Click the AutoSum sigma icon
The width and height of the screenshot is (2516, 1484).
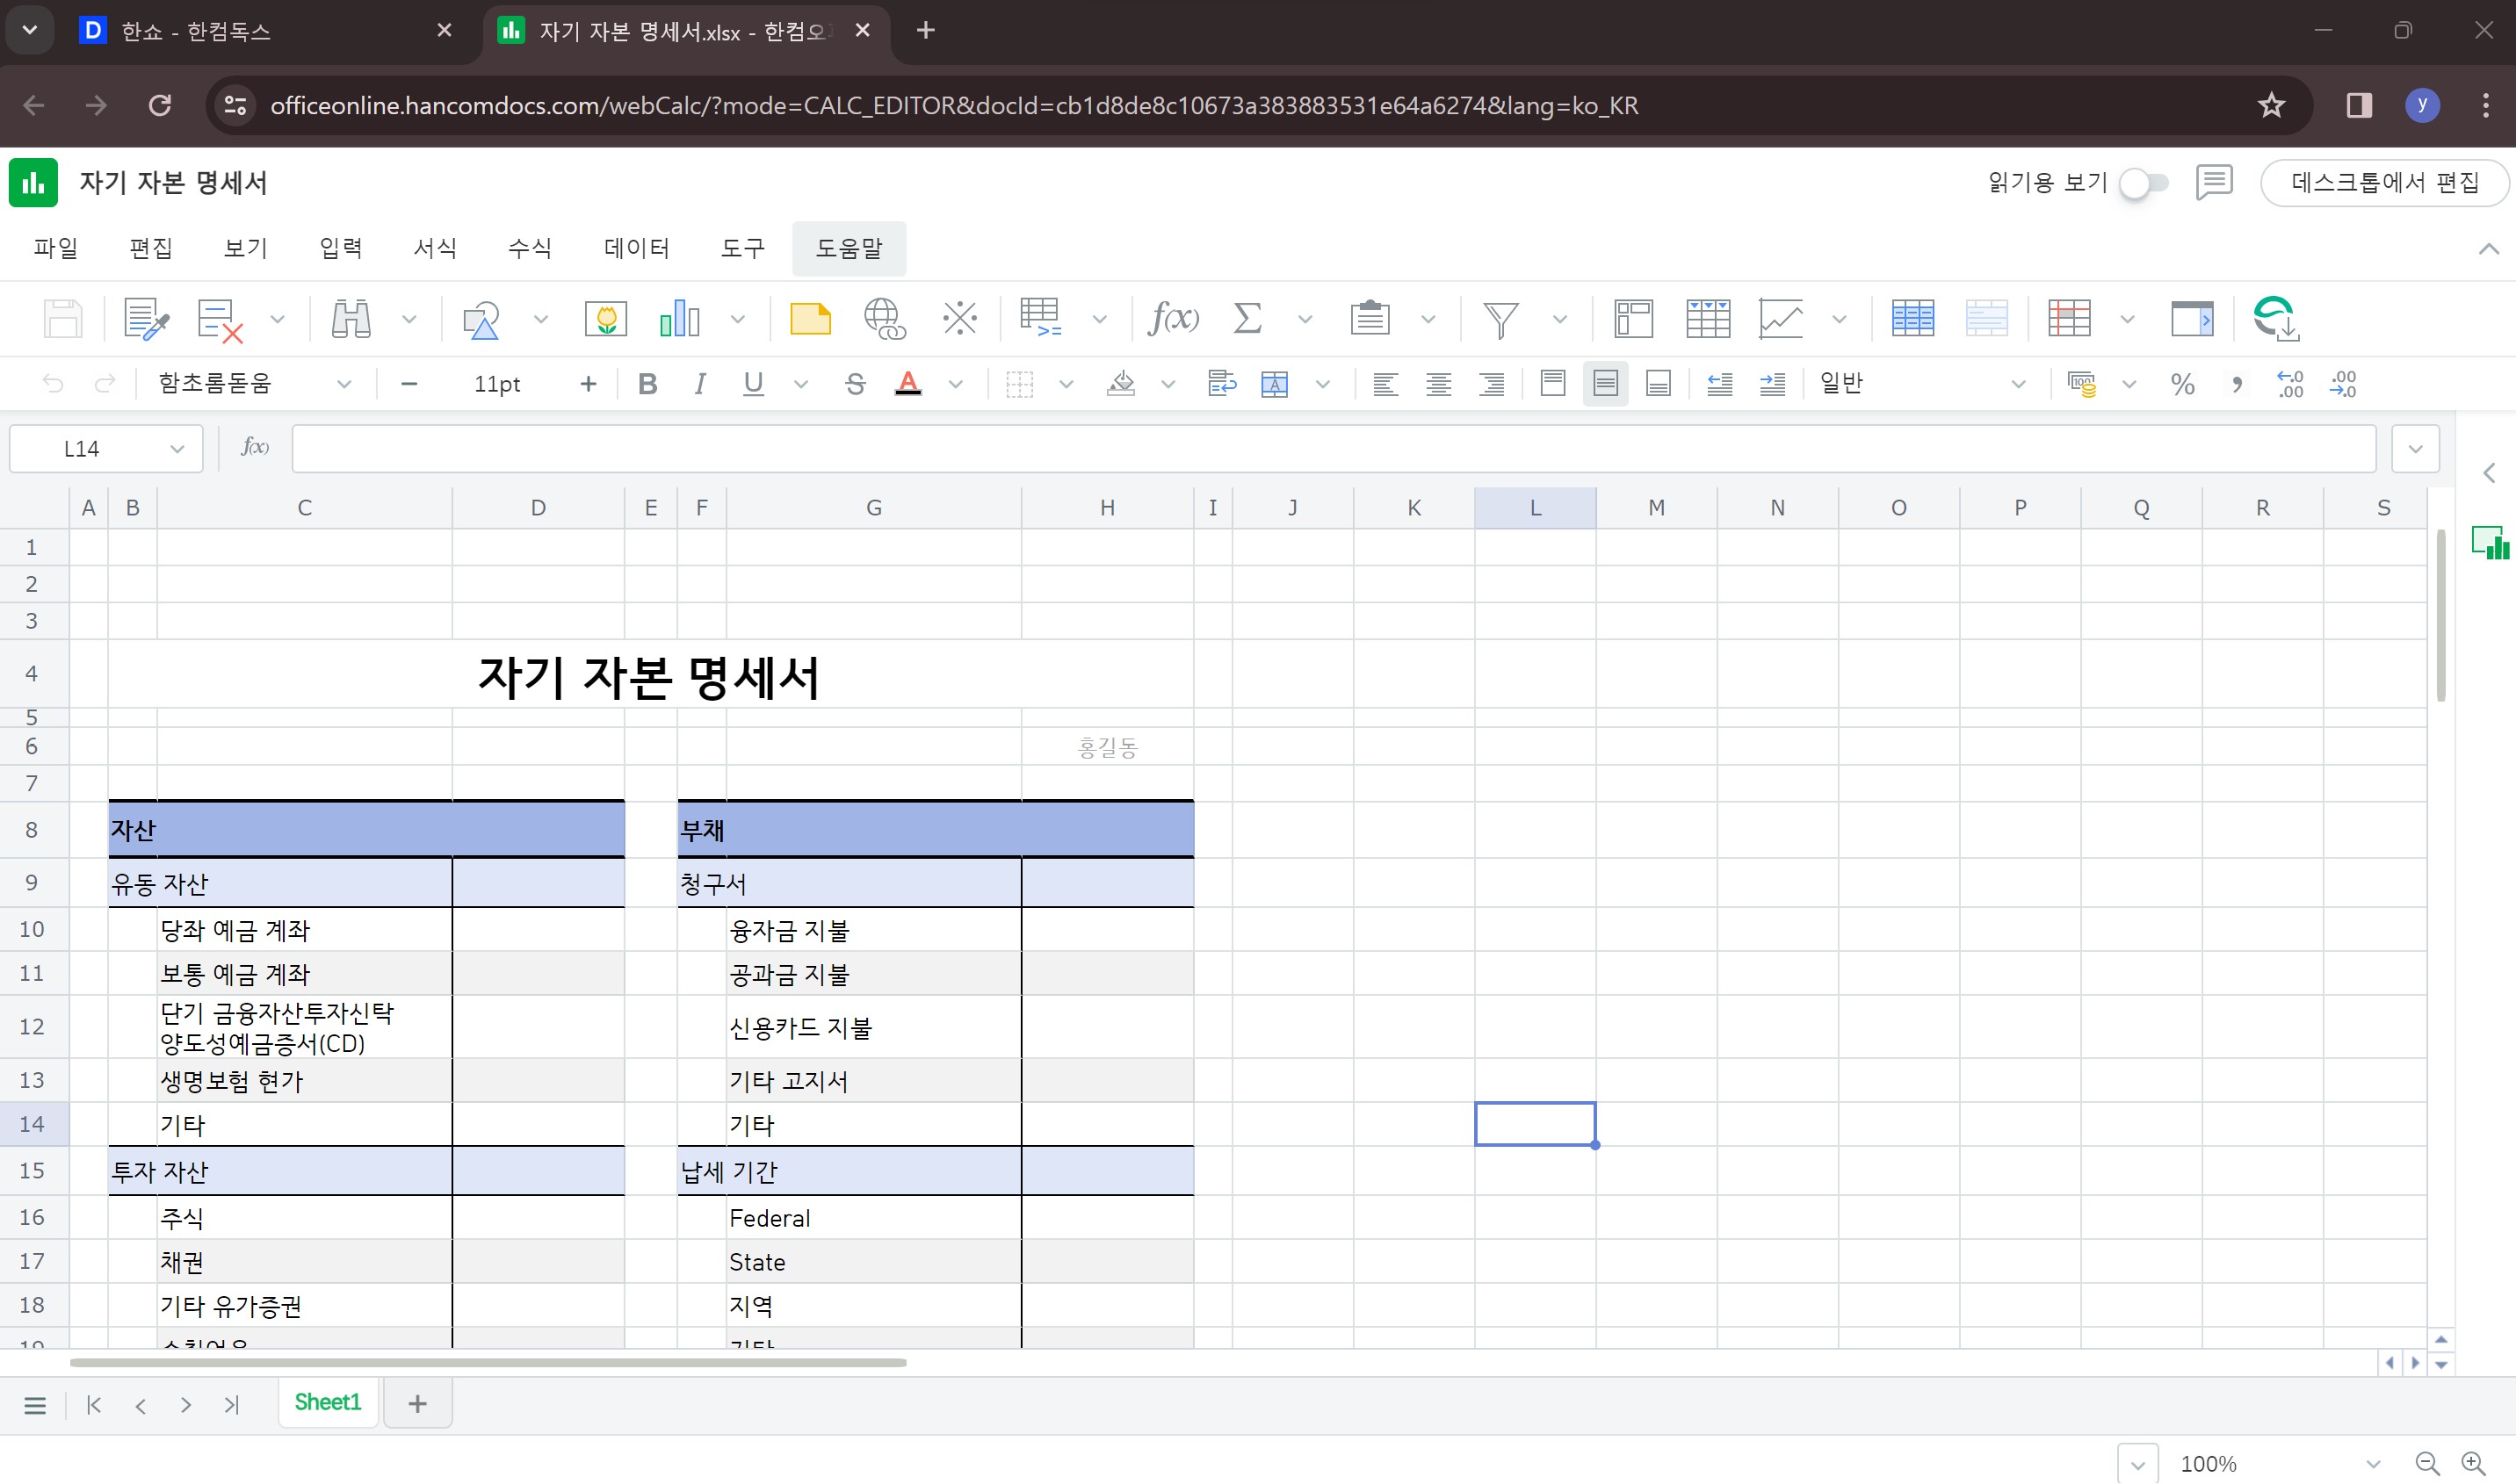point(1247,319)
